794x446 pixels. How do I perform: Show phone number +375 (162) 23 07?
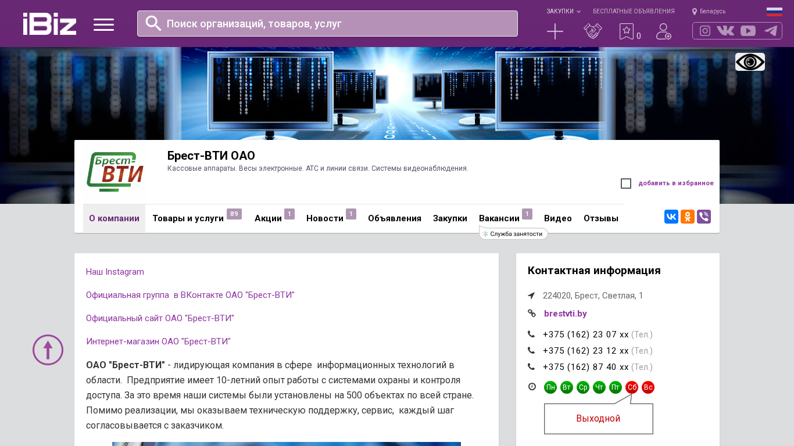coord(586,334)
